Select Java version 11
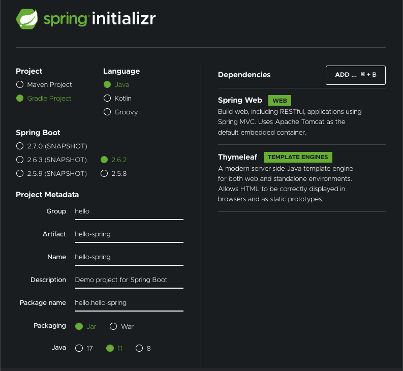The width and height of the screenshot is (403, 371). pos(110,348)
